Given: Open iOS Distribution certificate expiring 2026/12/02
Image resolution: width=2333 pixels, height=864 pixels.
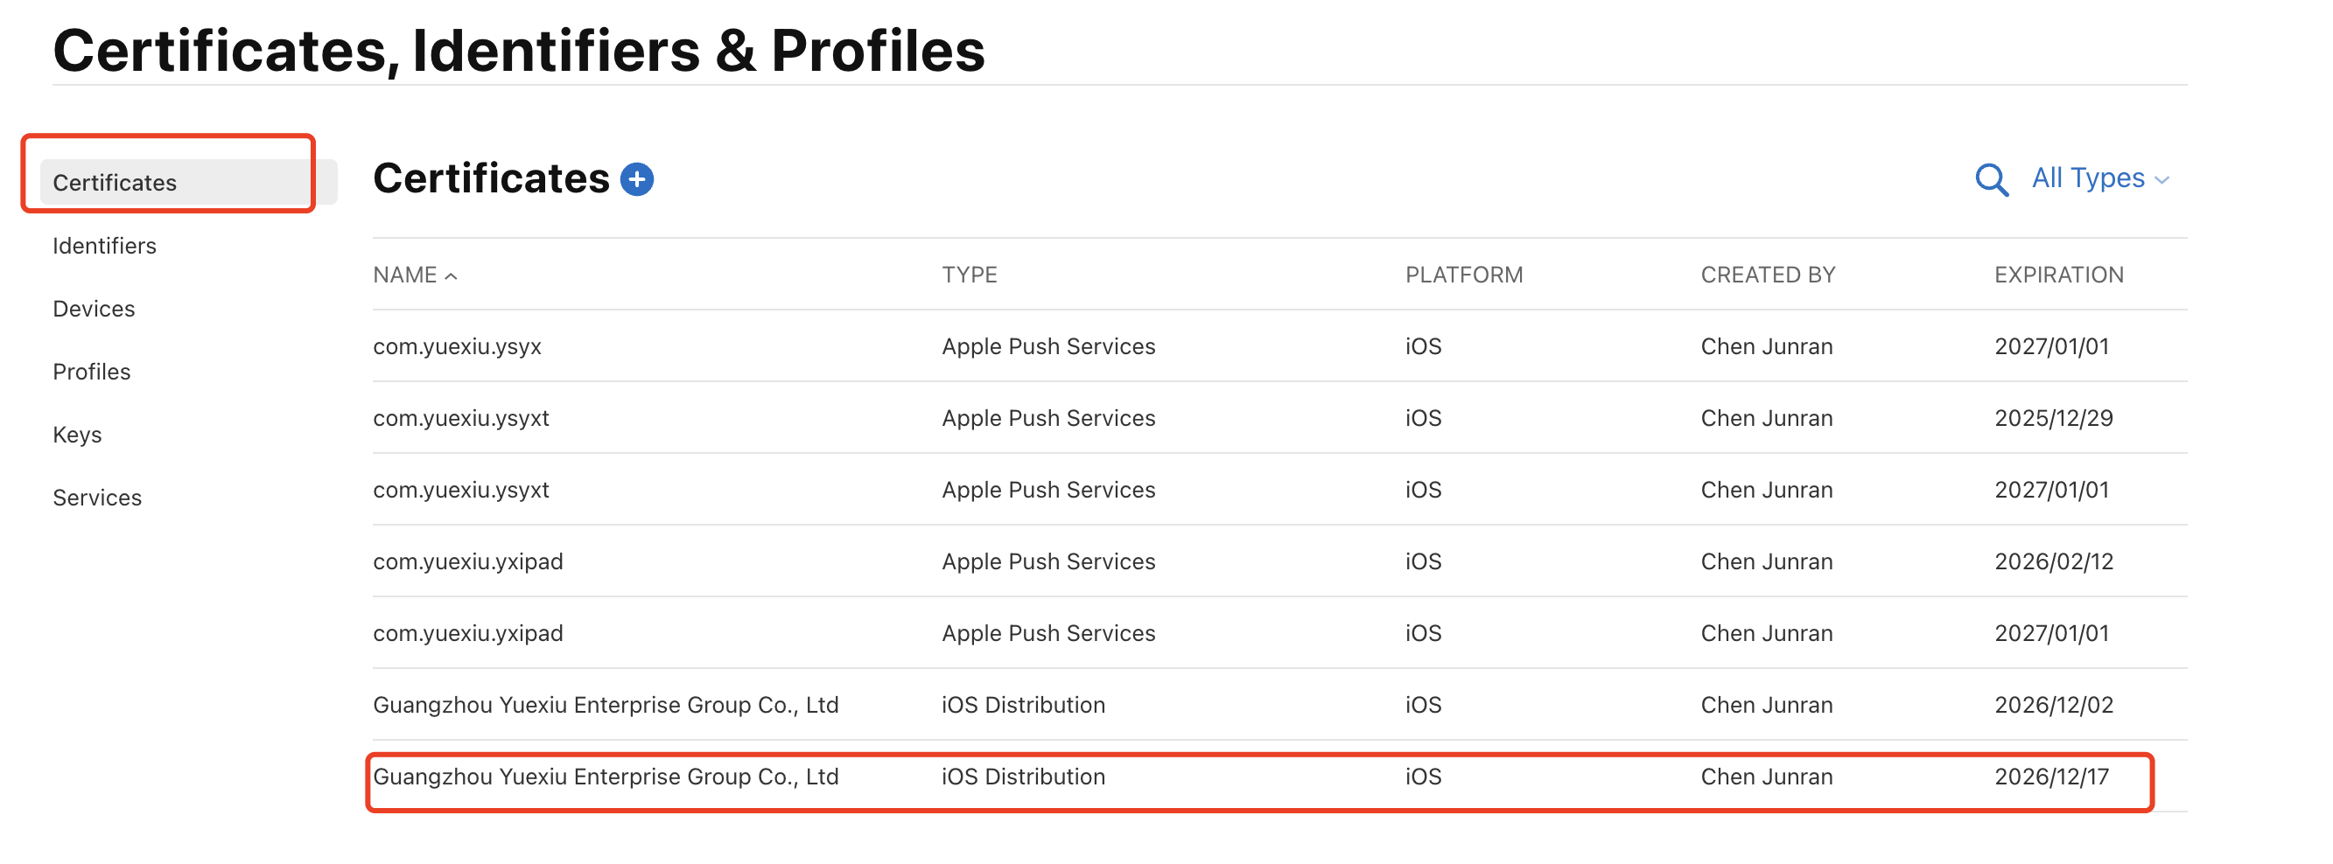Looking at the screenshot, I should [x=605, y=705].
